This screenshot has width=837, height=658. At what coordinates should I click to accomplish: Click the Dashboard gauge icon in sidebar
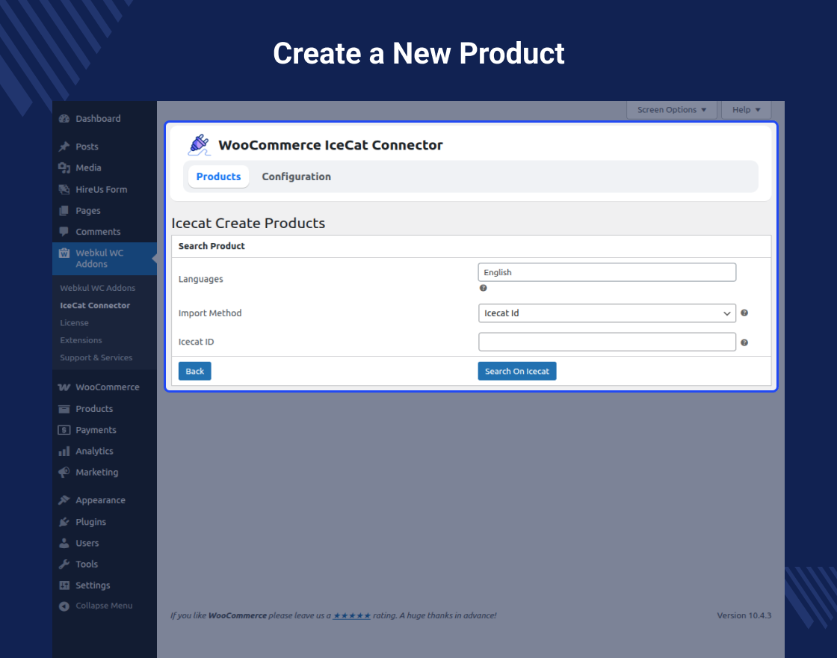click(64, 119)
